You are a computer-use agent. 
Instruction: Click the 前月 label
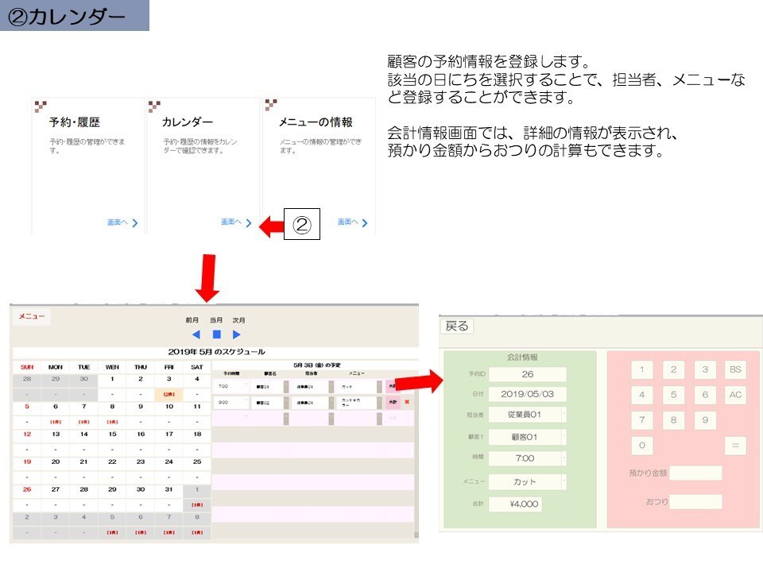(192, 320)
